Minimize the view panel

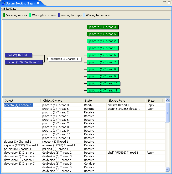coord(164,2)
